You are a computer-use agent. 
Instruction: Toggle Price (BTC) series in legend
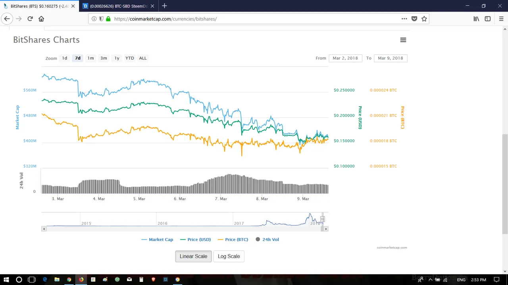point(233,239)
